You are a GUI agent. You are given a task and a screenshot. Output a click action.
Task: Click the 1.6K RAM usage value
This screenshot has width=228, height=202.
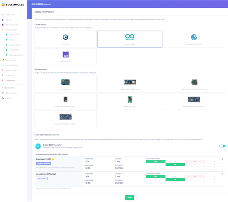coord(87,177)
